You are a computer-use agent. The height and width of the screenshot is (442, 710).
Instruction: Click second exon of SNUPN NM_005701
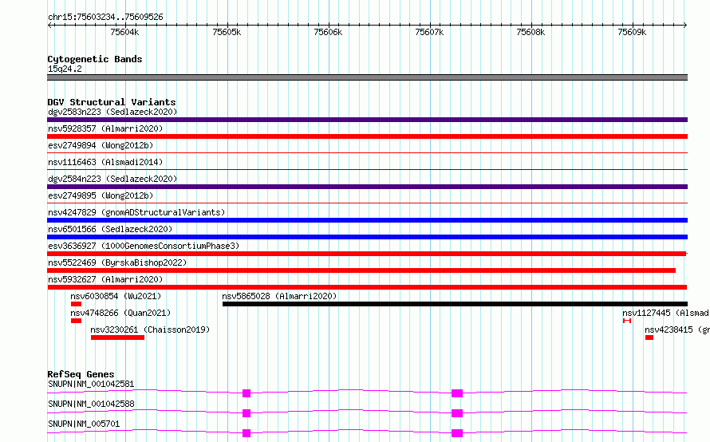(x=457, y=433)
